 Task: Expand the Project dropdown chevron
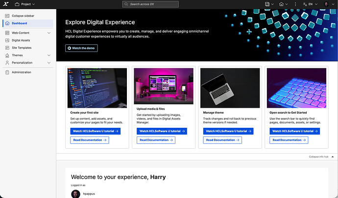click(33, 4)
